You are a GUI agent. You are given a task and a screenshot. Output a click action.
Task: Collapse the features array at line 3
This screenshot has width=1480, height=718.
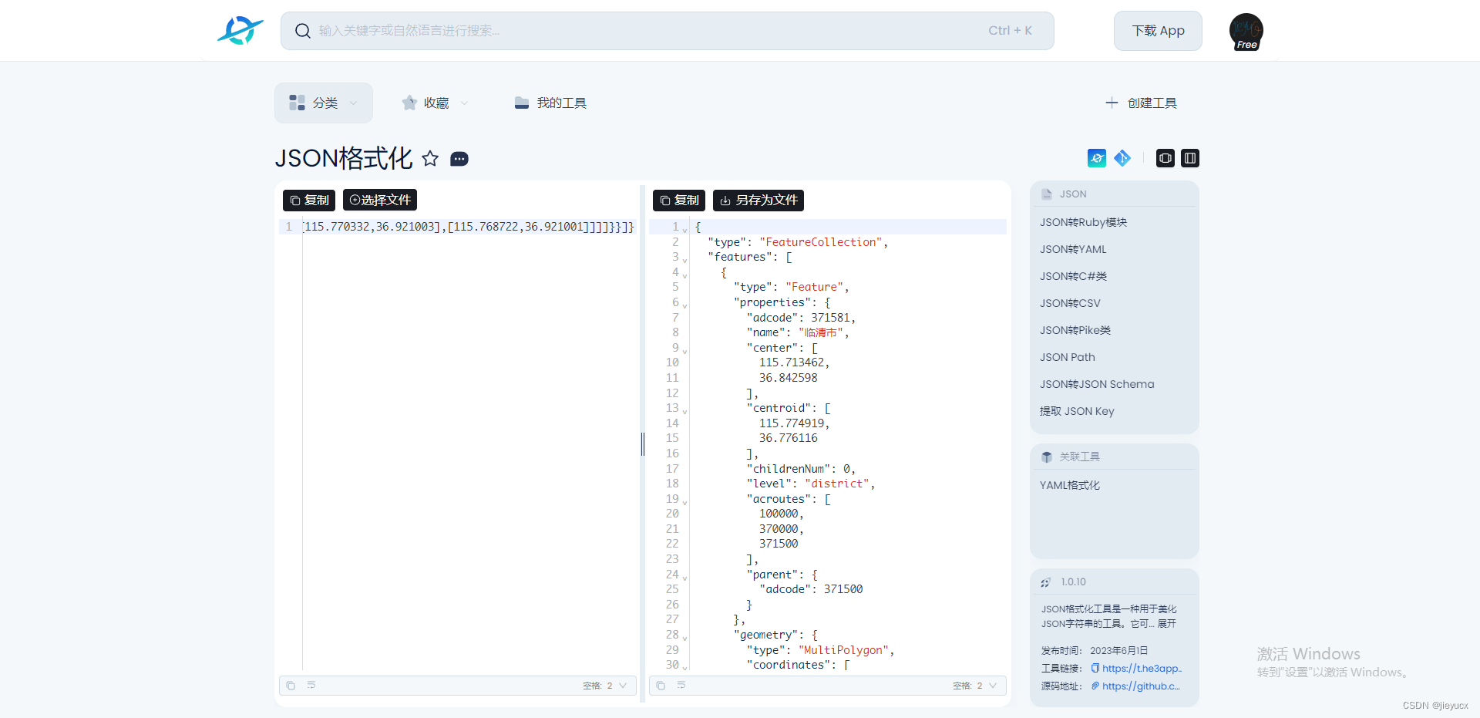click(684, 261)
